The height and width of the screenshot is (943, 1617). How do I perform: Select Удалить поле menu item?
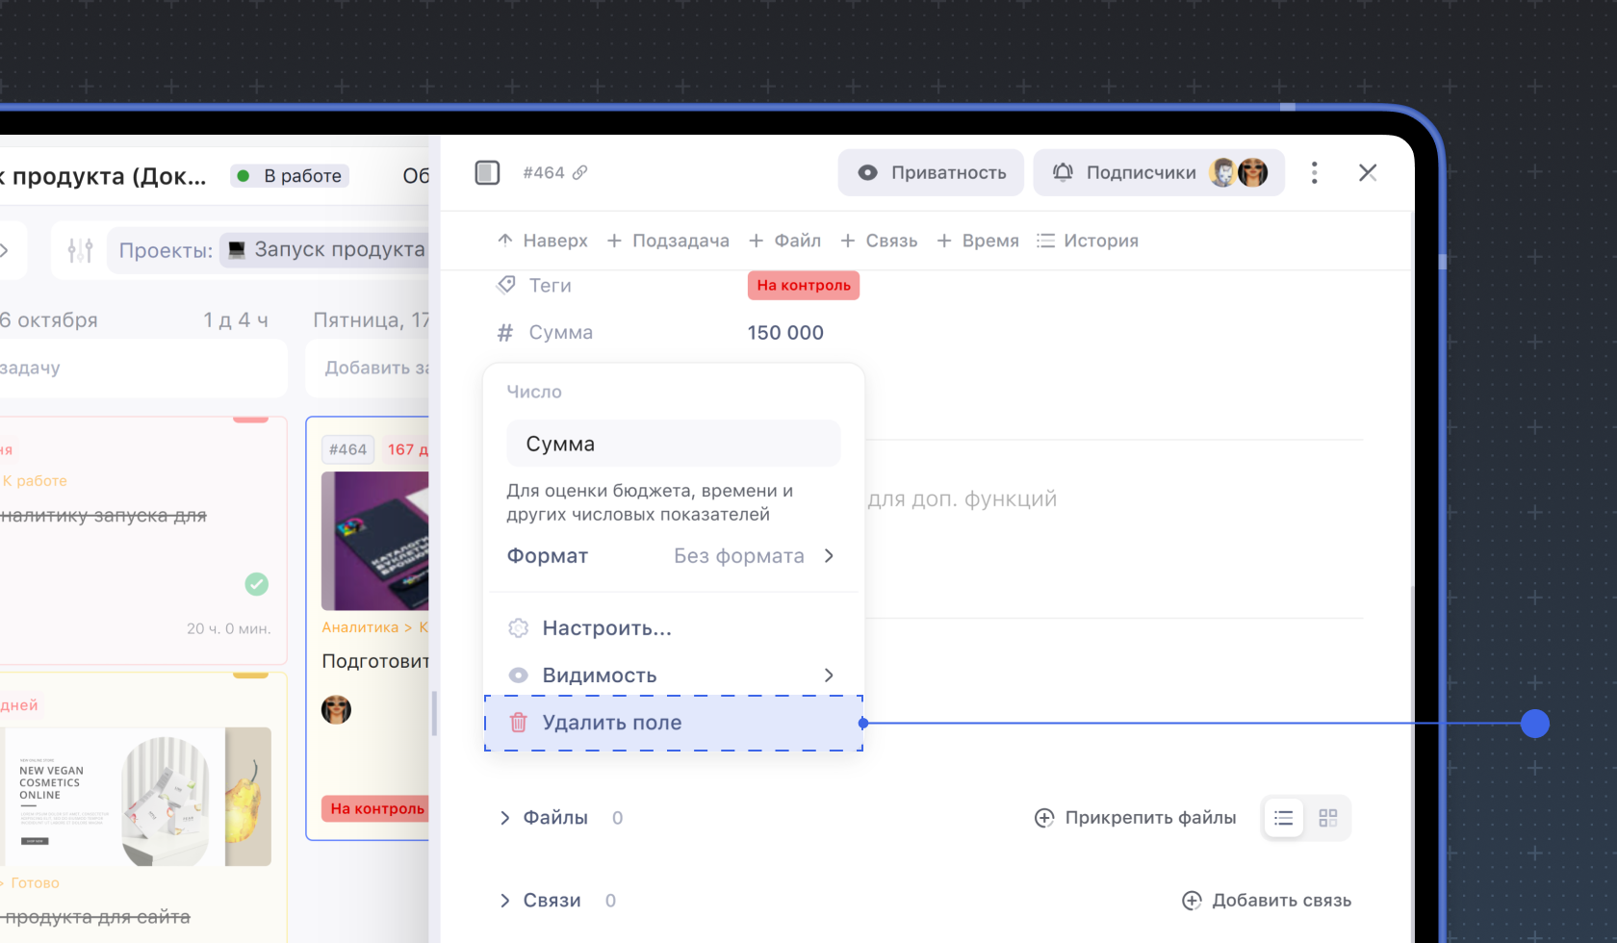[612, 723]
